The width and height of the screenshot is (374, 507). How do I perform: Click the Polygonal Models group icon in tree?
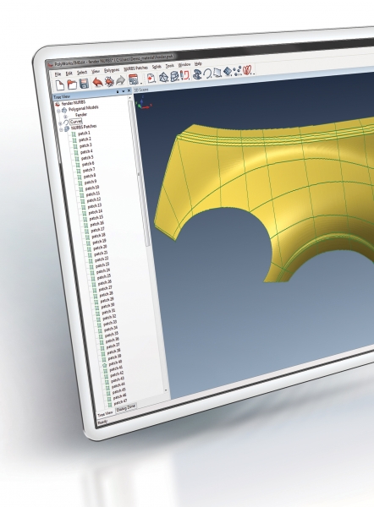point(64,110)
